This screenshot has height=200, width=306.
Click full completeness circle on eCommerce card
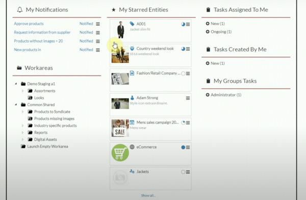pos(183,147)
